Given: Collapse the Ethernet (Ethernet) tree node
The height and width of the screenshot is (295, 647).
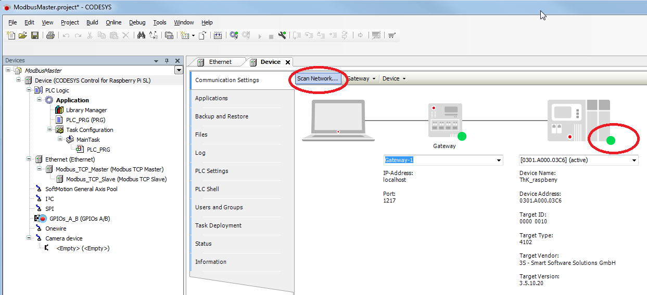Looking at the screenshot, I should point(30,159).
